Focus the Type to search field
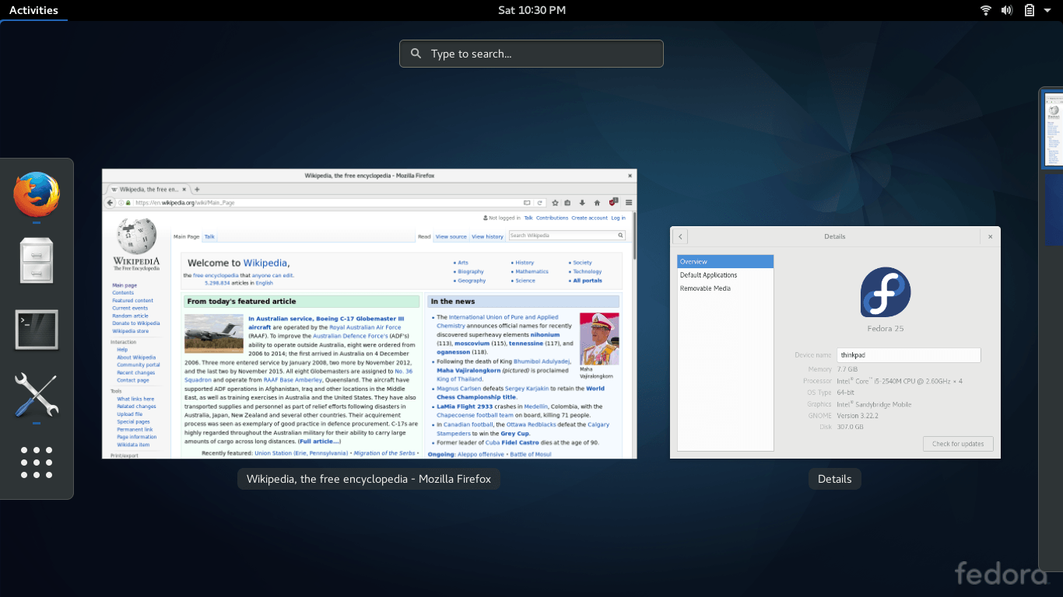 pos(531,54)
